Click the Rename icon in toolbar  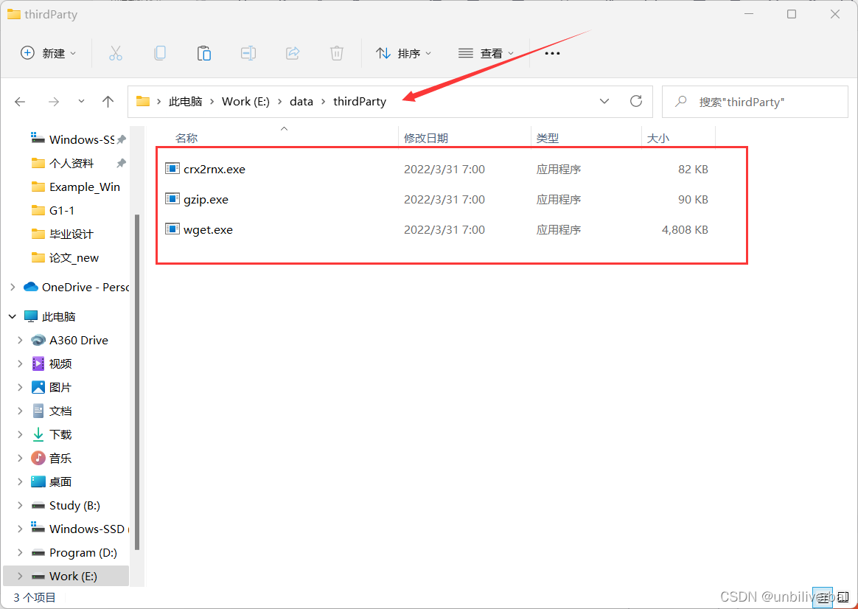pos(248,53)
